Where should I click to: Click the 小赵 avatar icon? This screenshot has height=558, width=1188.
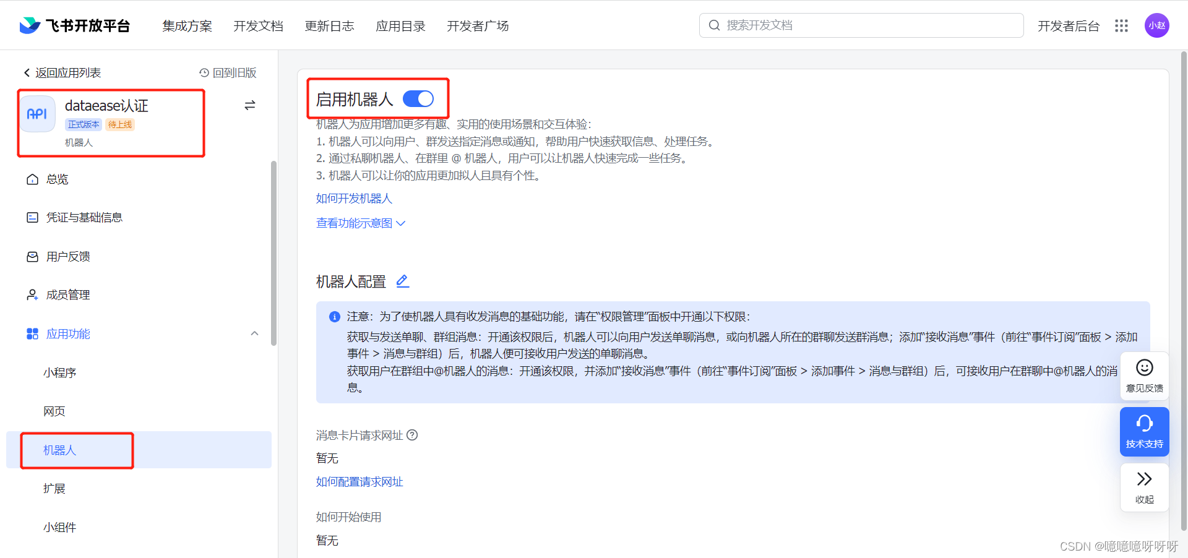(x=1157, y=25)
